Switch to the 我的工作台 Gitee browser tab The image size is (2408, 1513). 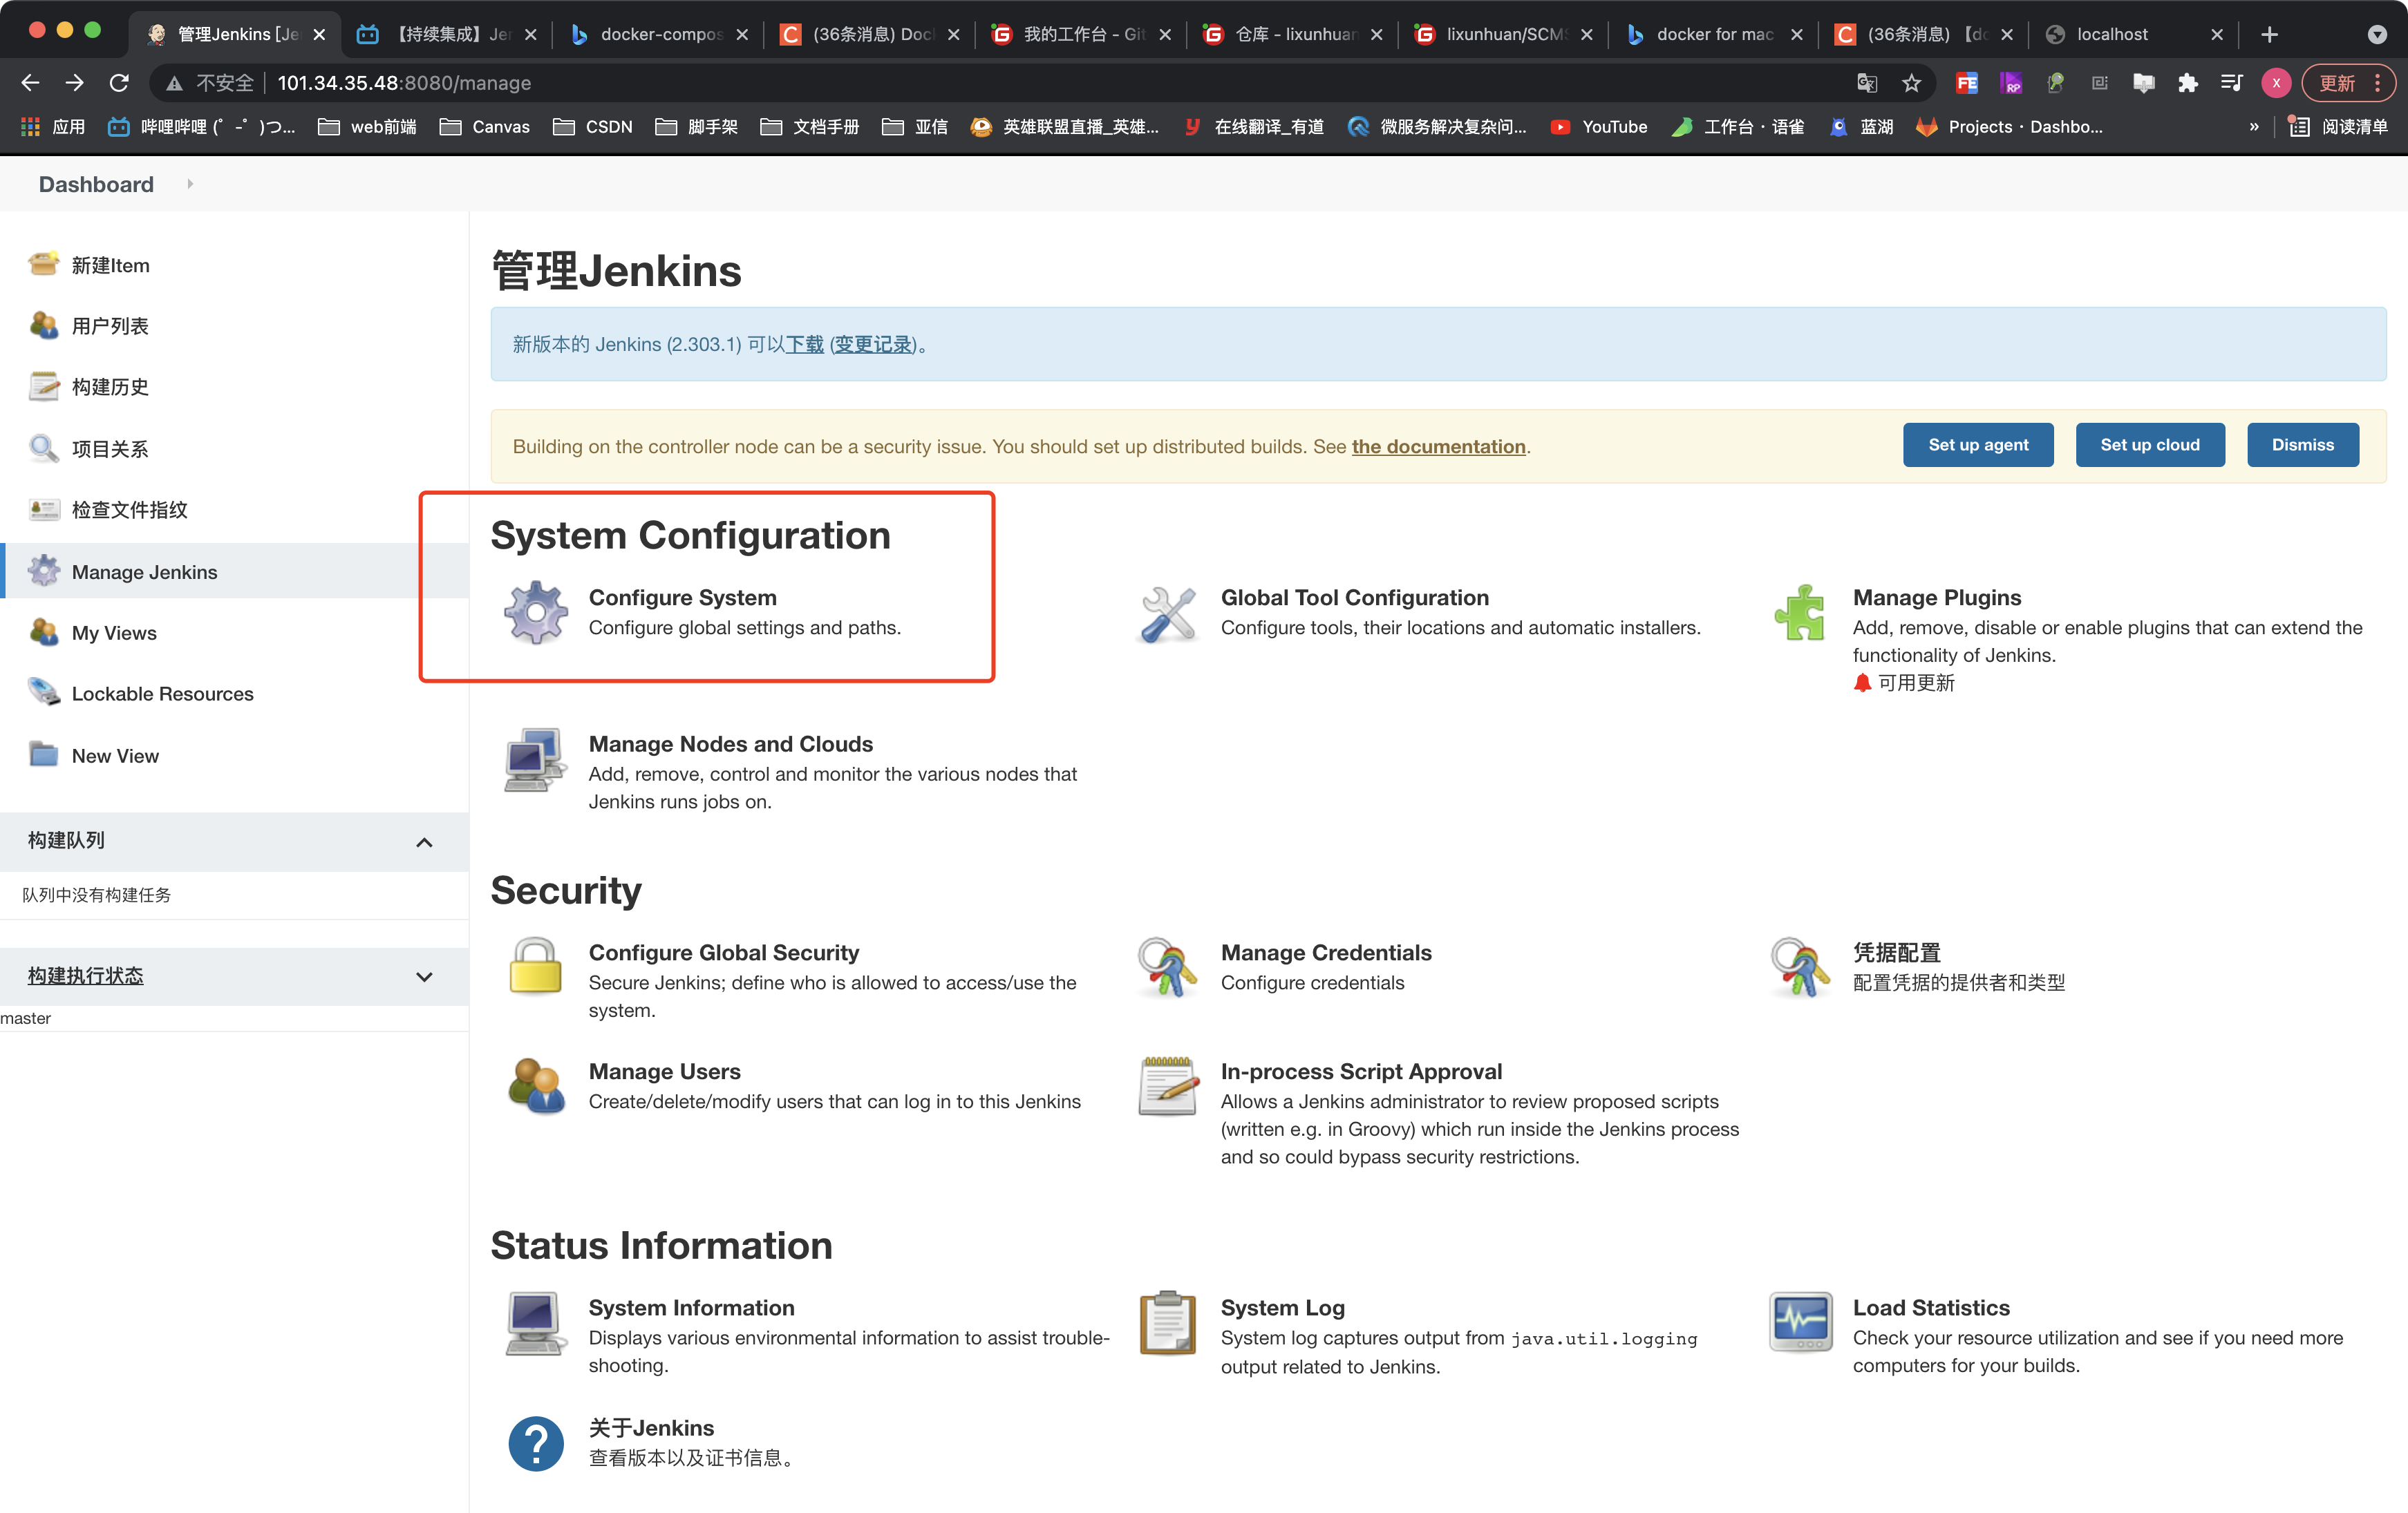[1082, 34]
